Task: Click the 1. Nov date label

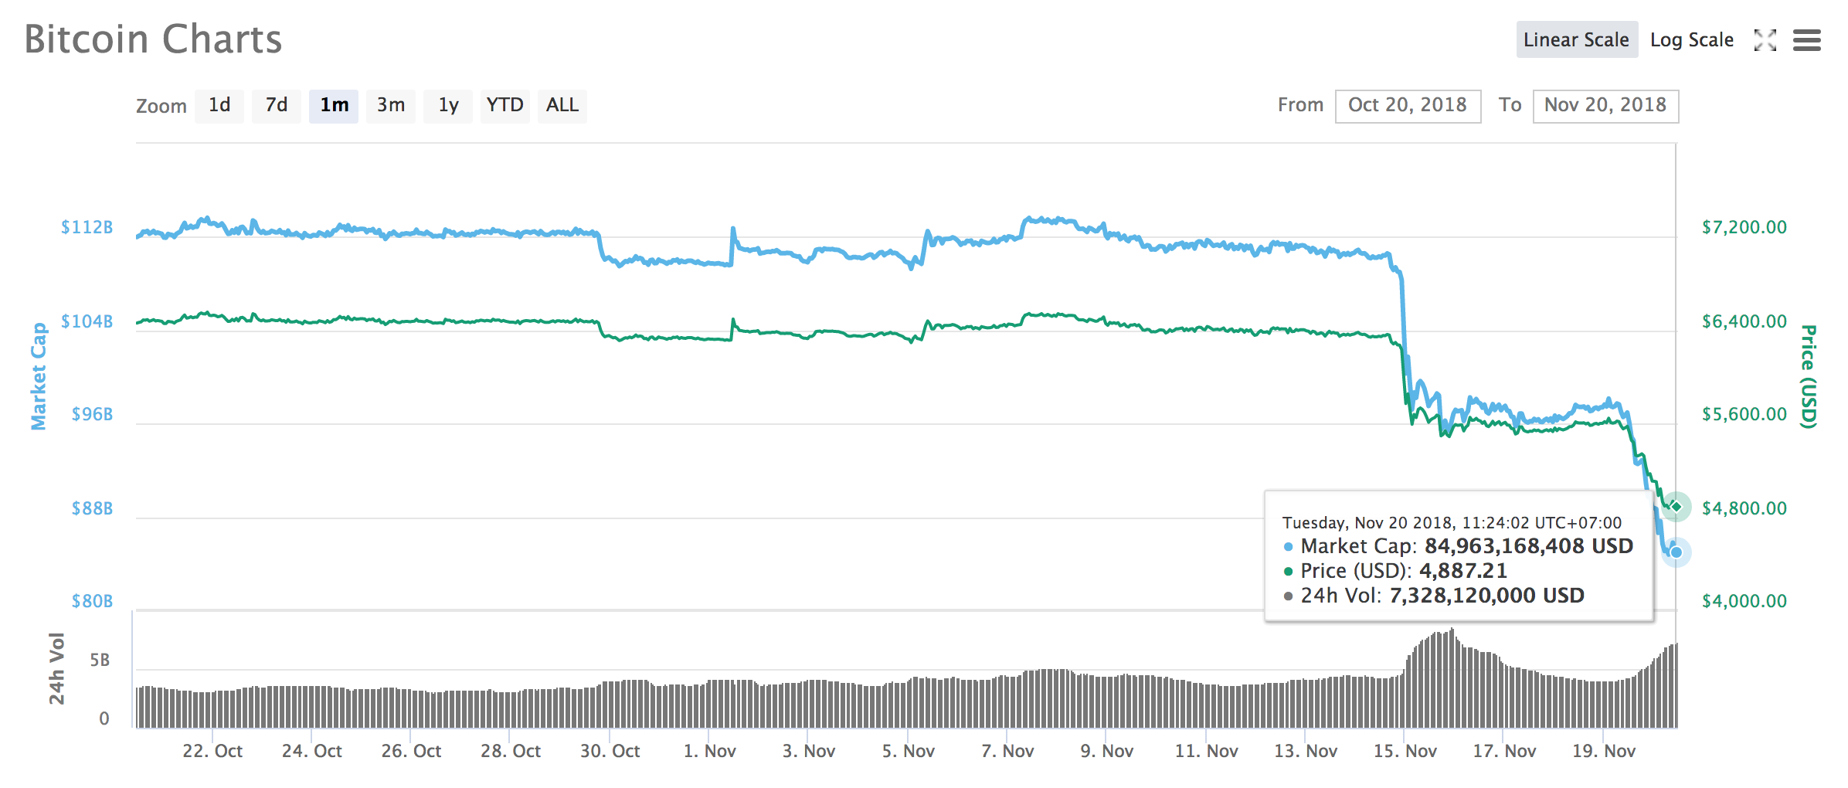Action: click(x=709, y=751)
